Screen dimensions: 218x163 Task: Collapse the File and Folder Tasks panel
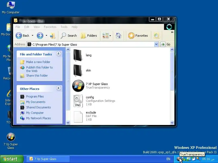(59, 54)
